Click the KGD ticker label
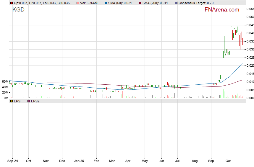This screenshot has width=254, height=167. [x=18, y=10]
